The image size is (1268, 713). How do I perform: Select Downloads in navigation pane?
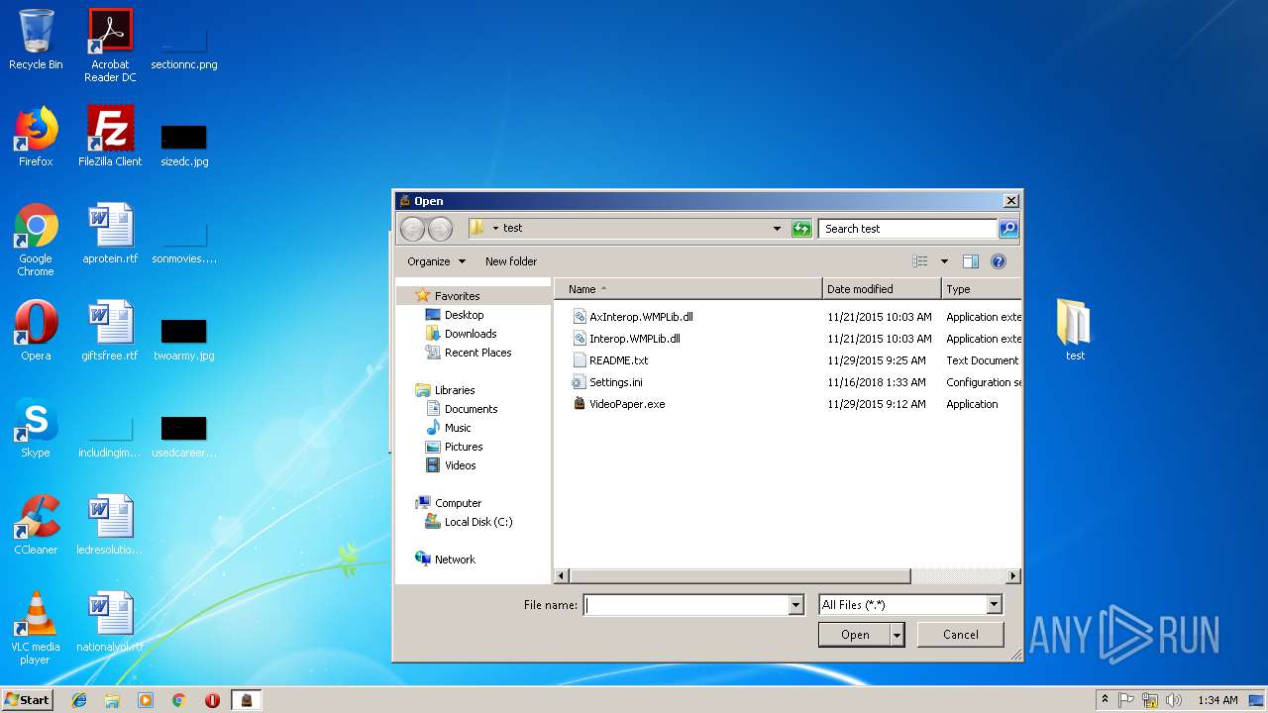click(471, 334)
